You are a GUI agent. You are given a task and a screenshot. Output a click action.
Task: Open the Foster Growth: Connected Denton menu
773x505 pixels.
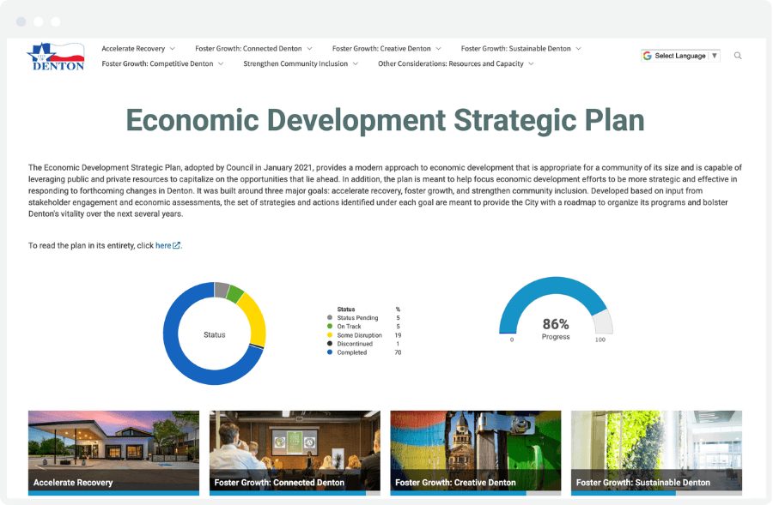click(x=252, y=48)
